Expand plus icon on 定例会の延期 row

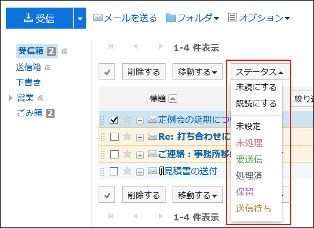140,120
